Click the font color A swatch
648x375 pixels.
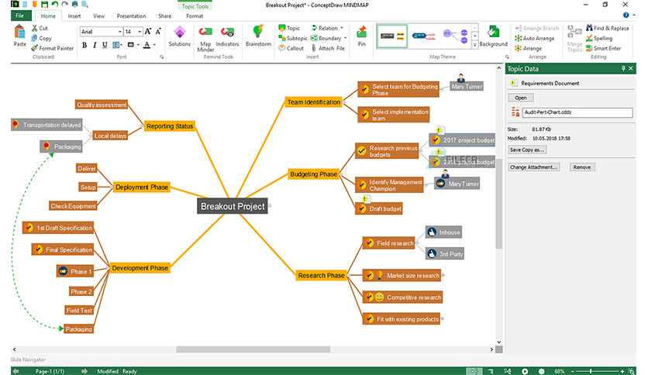click(x=146, y=45)
